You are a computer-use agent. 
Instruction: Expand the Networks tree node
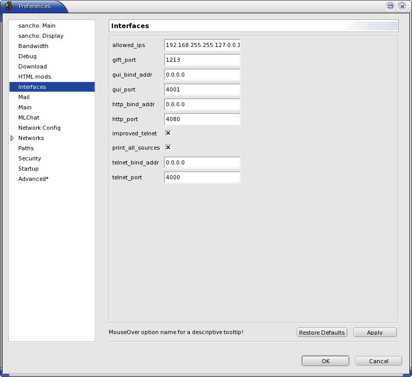point(12,138)
